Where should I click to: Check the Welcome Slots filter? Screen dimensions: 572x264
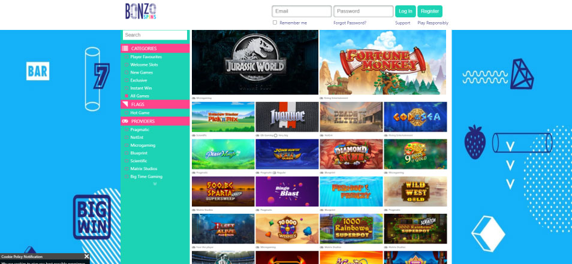click(127, 65)
